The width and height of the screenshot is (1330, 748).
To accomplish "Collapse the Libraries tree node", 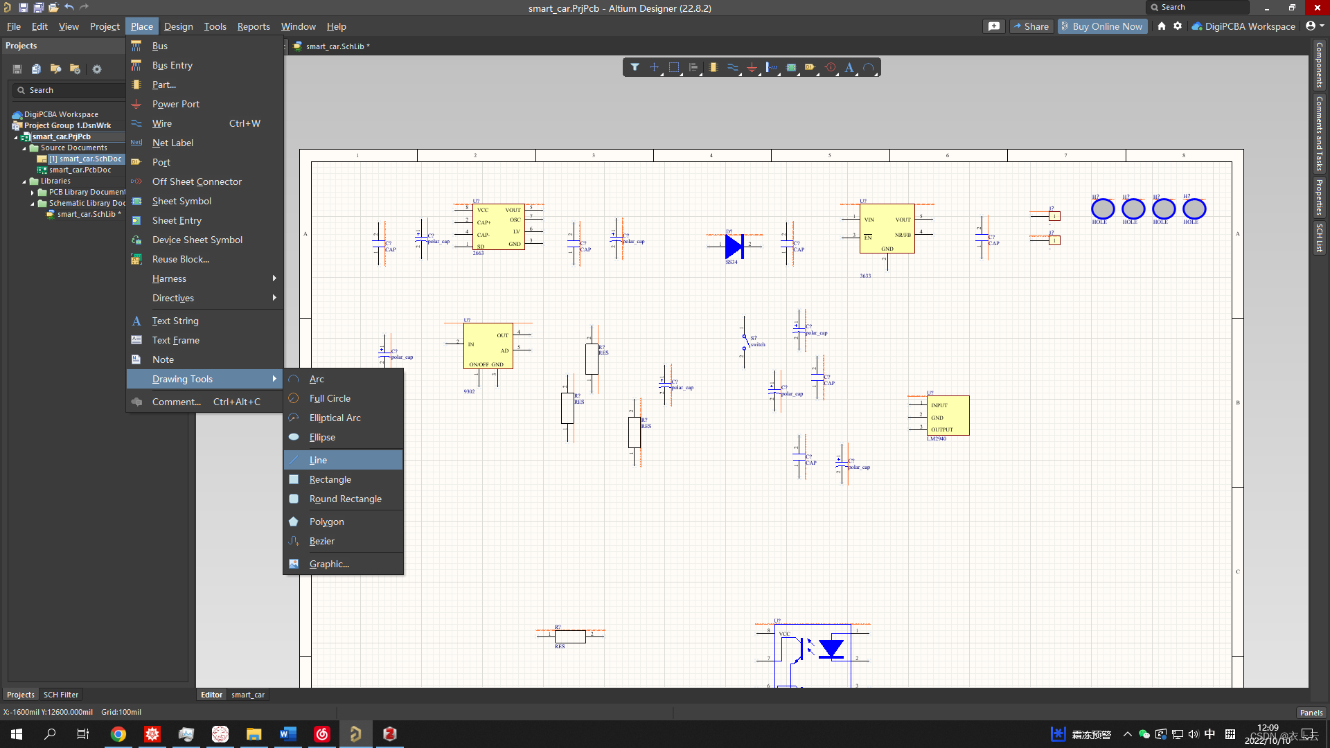I will pos(24,181).
